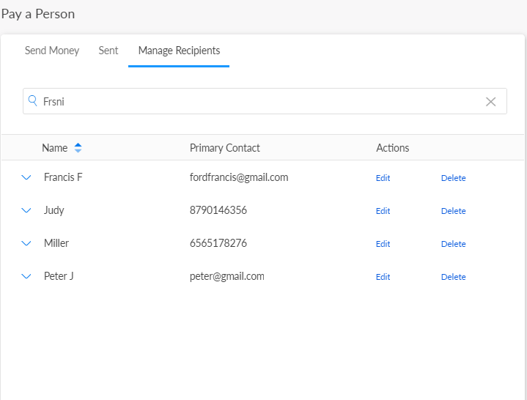Switch to the Send Money tab
Viewport: 527px width, 400px height.
tap(52, 51)
